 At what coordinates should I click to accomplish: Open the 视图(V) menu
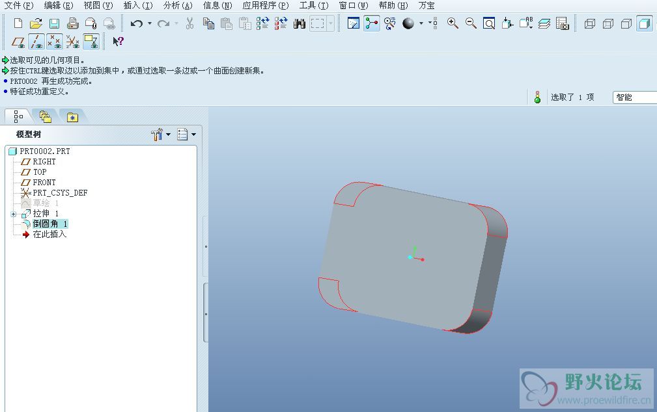coord(98,5)
